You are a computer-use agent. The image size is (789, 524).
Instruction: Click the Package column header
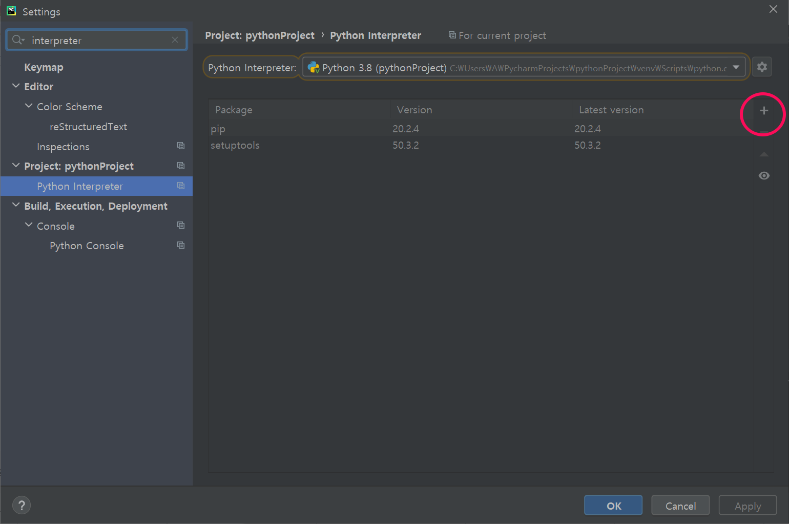[x=299, y=110]
